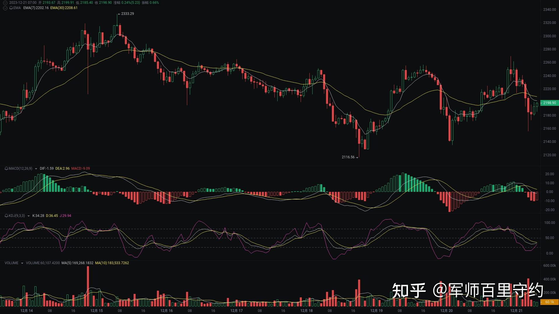Click the K:34.28 value
Viewport: 559px width, 314px height.
click(38, 216)
